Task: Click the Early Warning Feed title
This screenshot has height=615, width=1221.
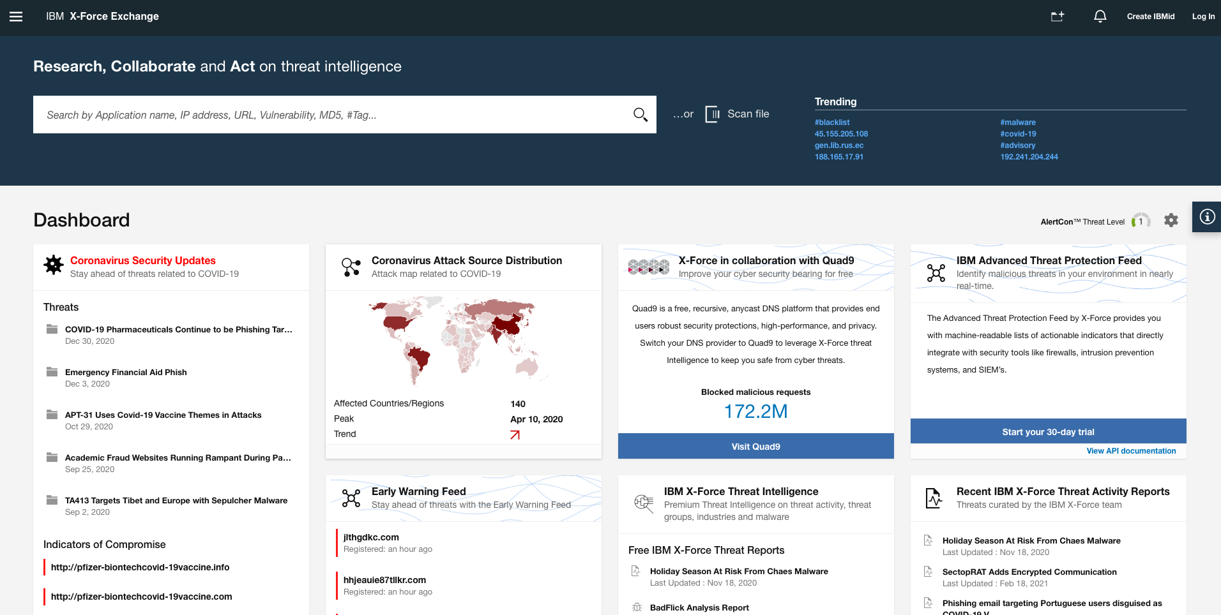Action: click(418, 491)
